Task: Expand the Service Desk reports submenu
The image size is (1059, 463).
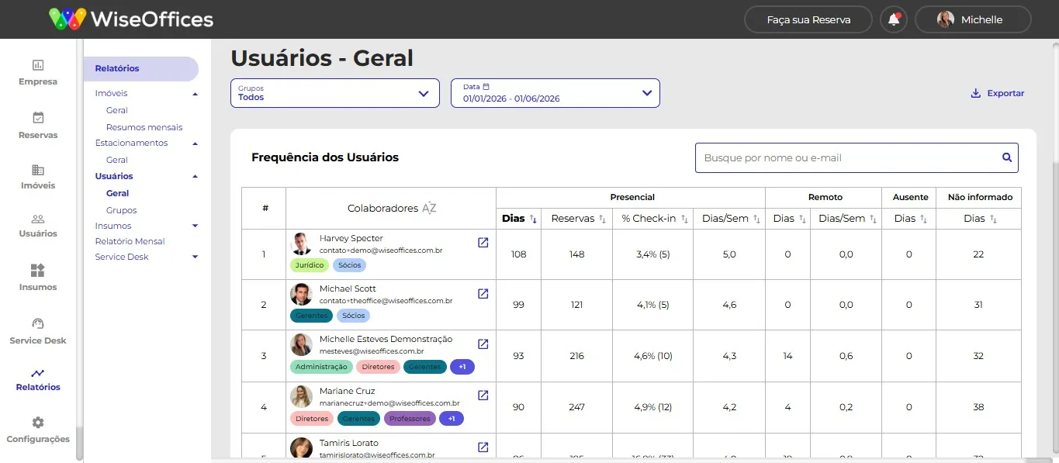Action: (195, 257)
